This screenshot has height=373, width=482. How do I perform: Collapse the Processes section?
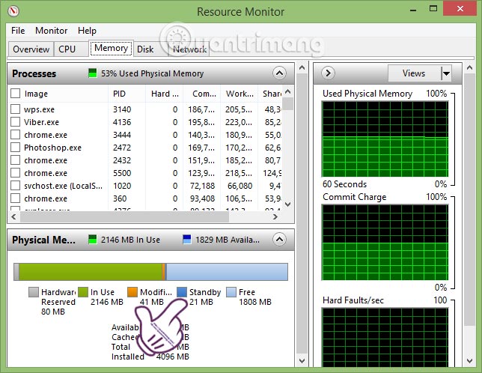(279, 73)
